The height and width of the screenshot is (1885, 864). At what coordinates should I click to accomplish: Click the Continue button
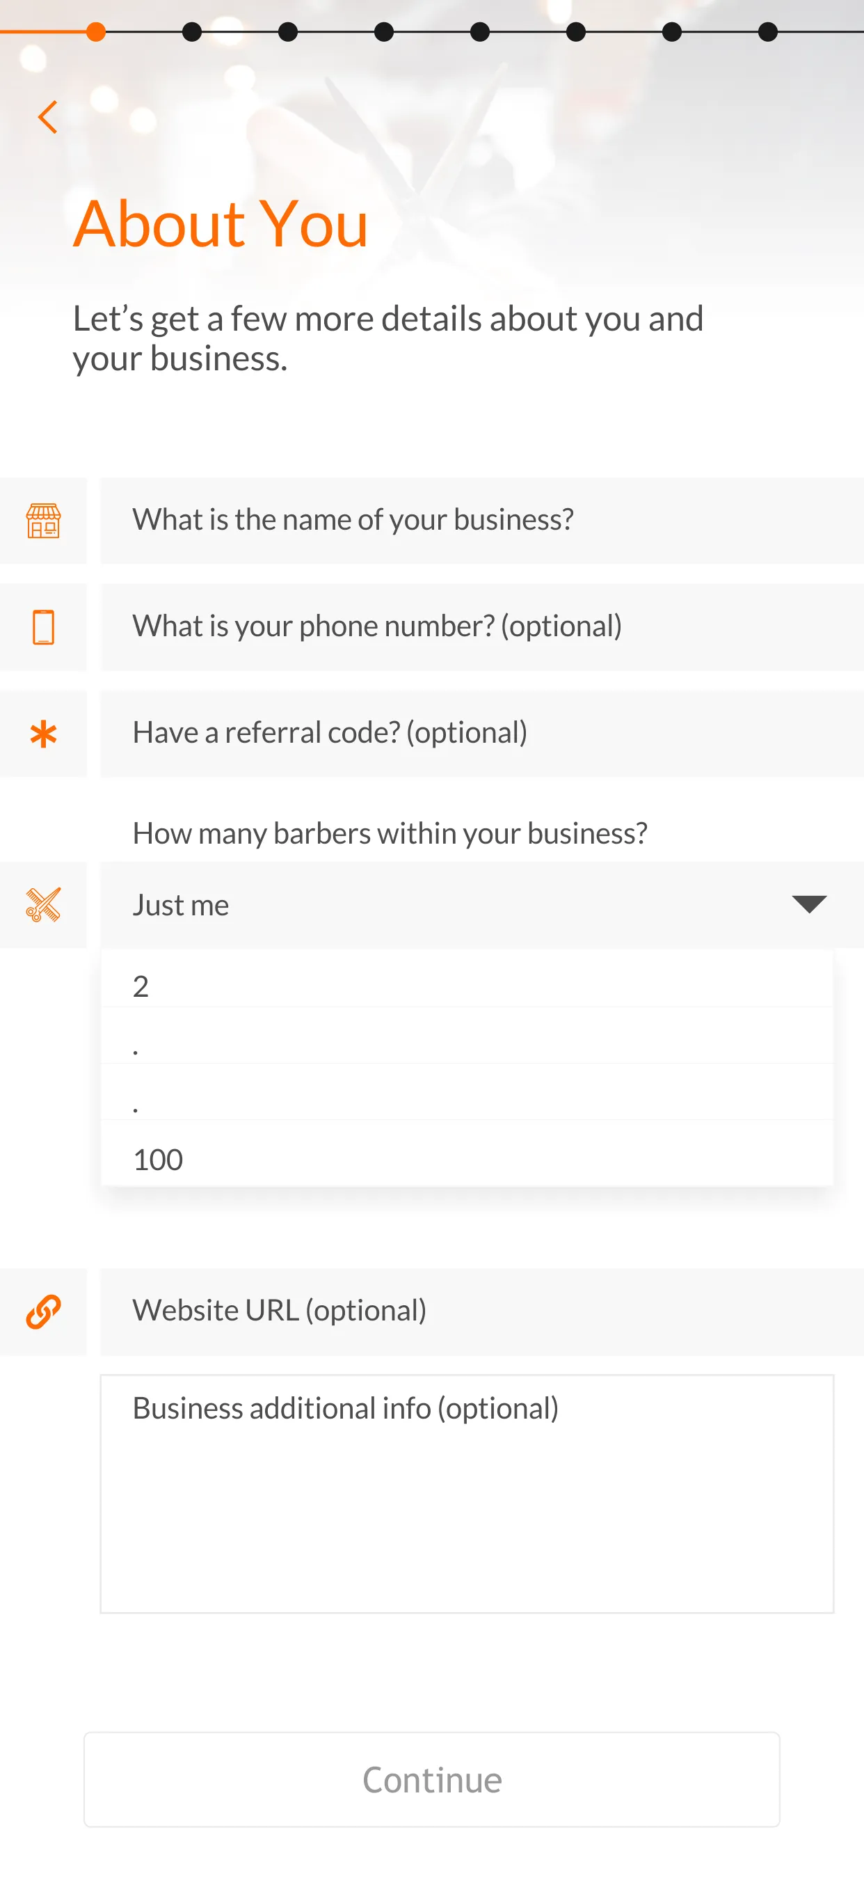point(431,1779)
